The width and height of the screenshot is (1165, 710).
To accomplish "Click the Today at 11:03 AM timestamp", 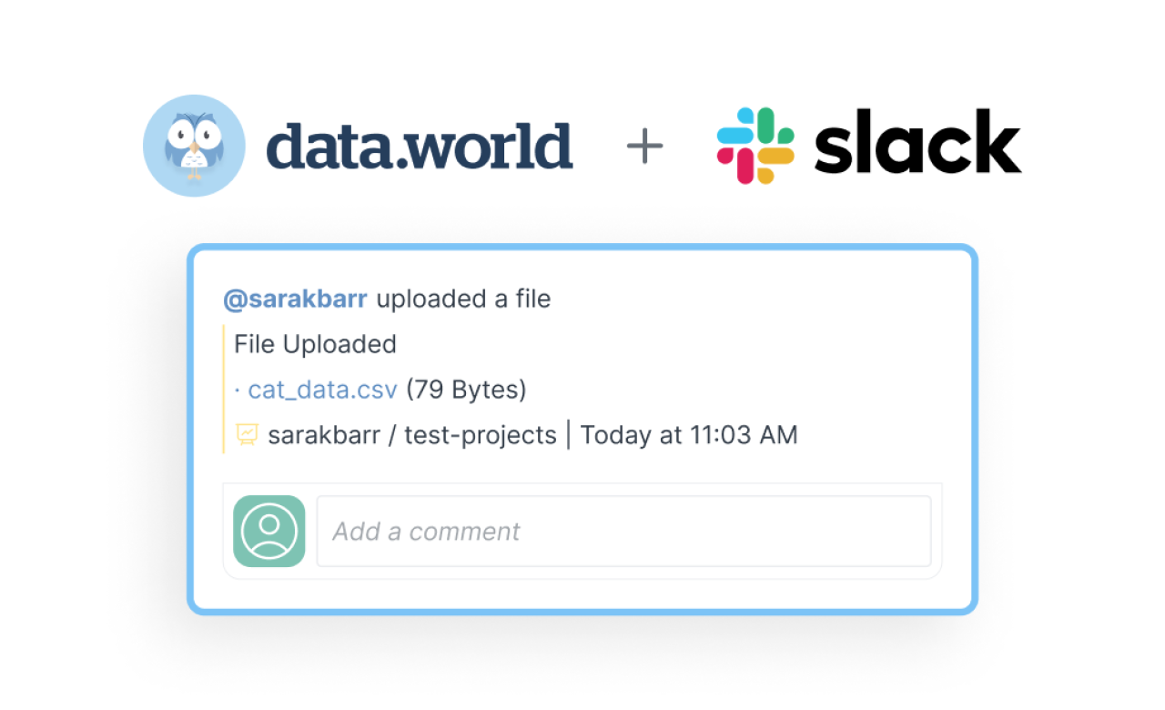I will tap(689, 435).
